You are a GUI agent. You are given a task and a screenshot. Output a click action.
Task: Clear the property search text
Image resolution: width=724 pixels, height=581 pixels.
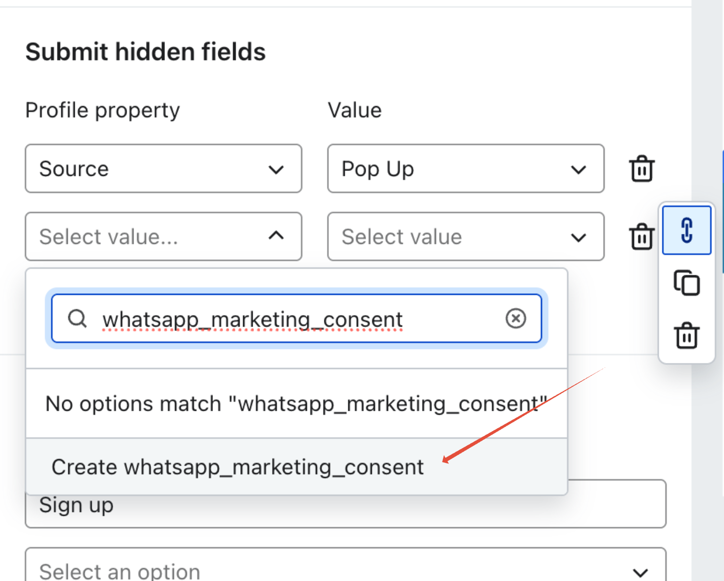(516, 318)
